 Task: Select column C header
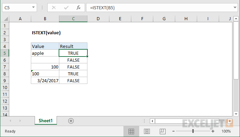tap(73, 18)
